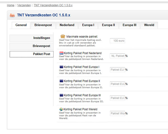Switch to the Wereld tab
The width and height of the screenshot is (168, 134).
[149, 25]
